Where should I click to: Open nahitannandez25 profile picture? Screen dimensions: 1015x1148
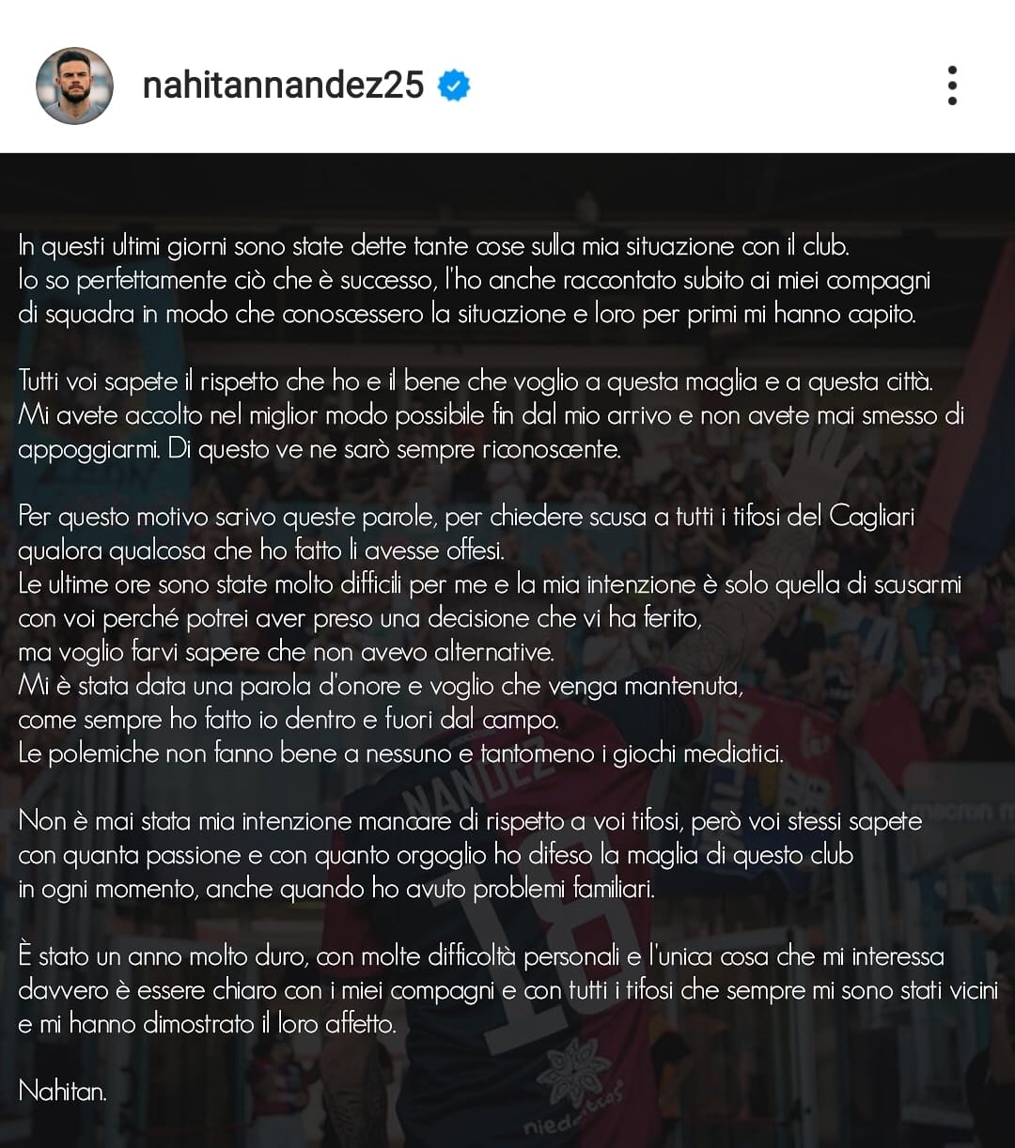pyautogui.click(x=74, y=85)
